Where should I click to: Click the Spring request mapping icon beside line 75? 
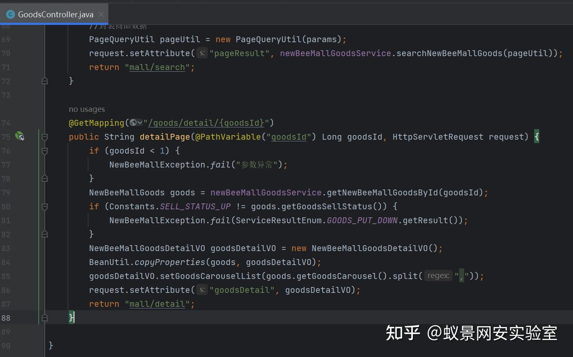pyautogui.click(x=19, y=136)
